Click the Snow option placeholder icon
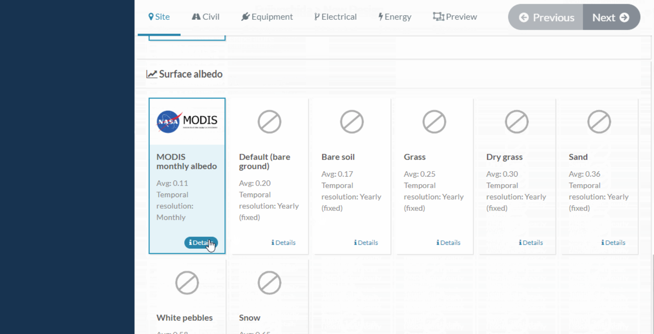Viewport: 654px width, 334px height. tap(269, 283)
